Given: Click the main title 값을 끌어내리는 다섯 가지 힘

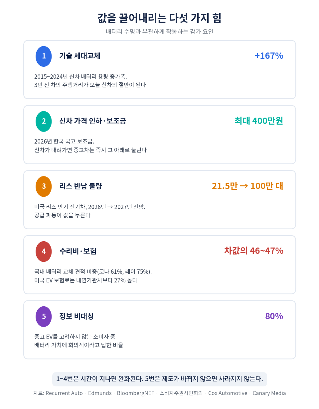Looking at the screenshot, I should tap(159, 18).
